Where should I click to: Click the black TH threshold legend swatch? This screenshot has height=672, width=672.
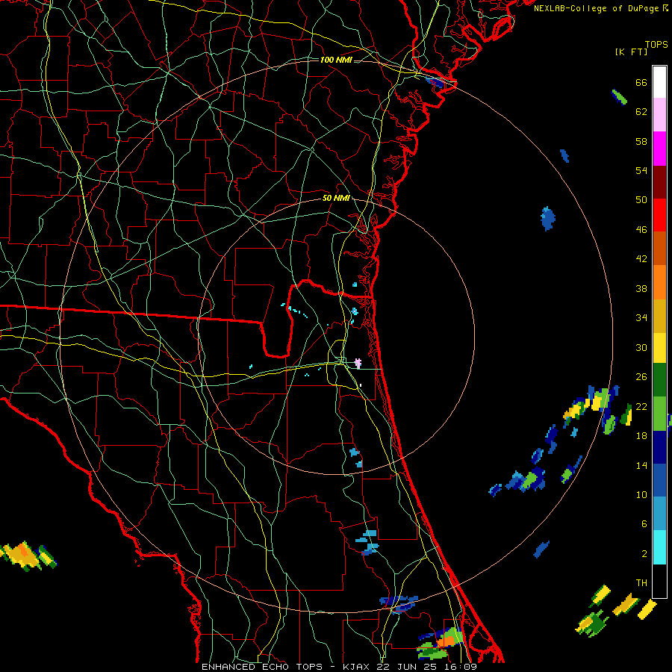[x=659, y=581]
